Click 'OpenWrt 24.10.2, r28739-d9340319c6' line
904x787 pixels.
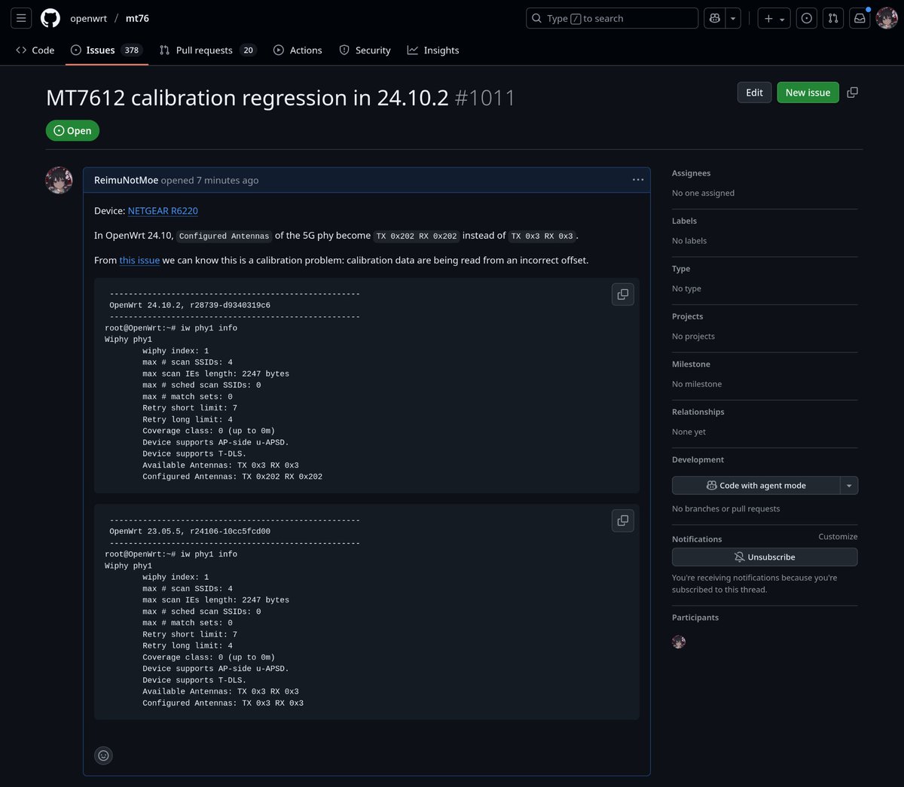click(x=190, y=305)
